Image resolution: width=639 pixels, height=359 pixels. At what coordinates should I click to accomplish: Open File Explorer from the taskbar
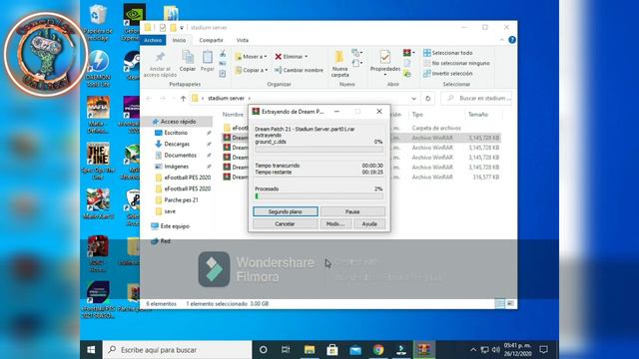(x=310, y=350)
